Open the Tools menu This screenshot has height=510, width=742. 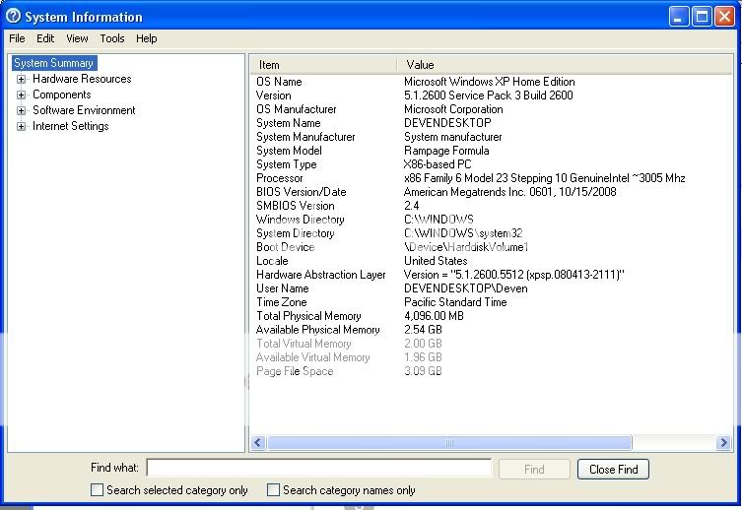pos(112,38)
